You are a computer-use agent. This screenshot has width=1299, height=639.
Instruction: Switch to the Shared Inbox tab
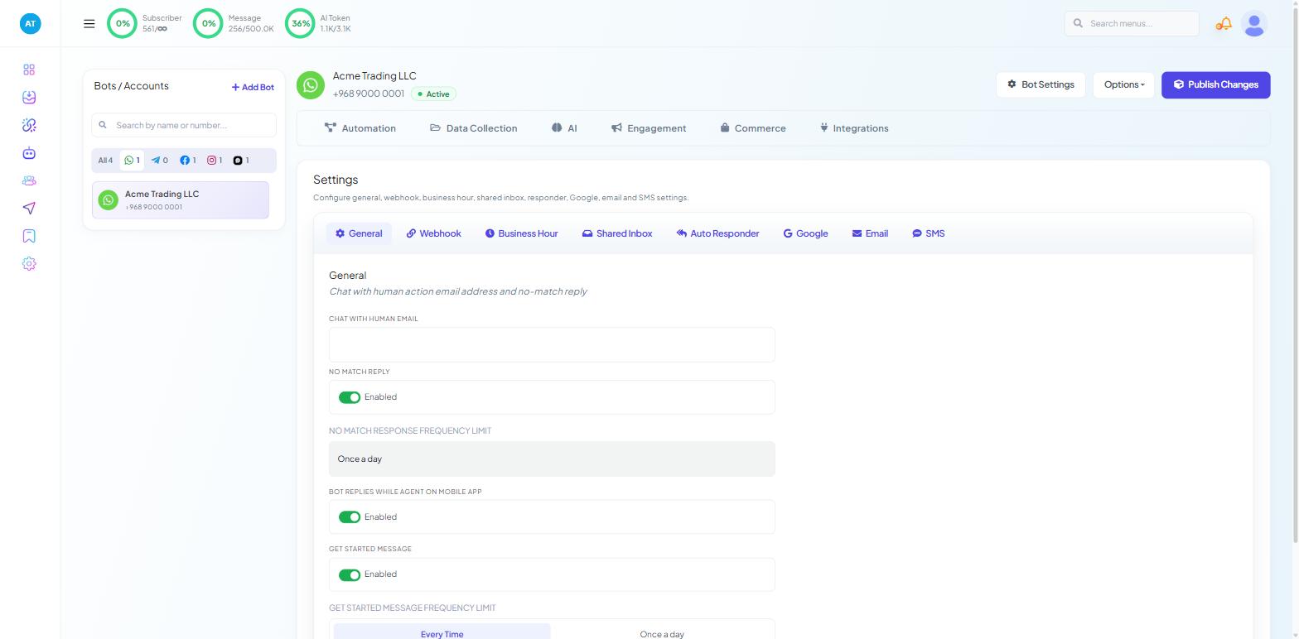pyautogui.click(x=617, y=233)
